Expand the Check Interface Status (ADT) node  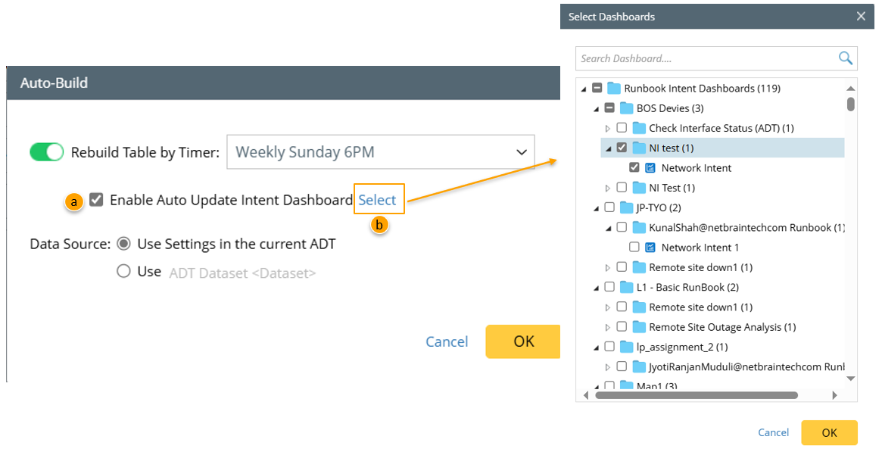(x=607, y=128)
